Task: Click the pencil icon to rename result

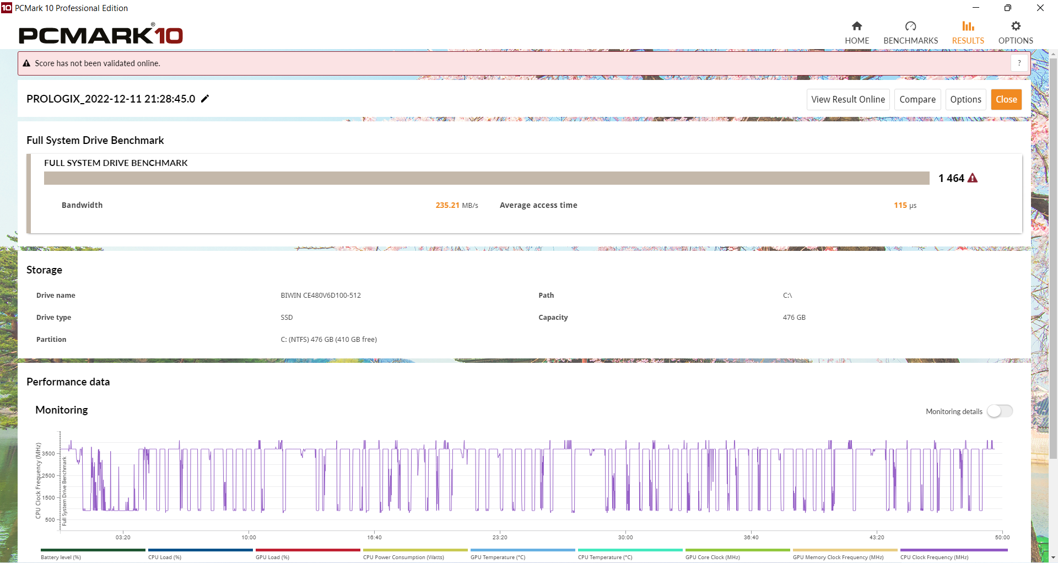Action: coord(205,99)
